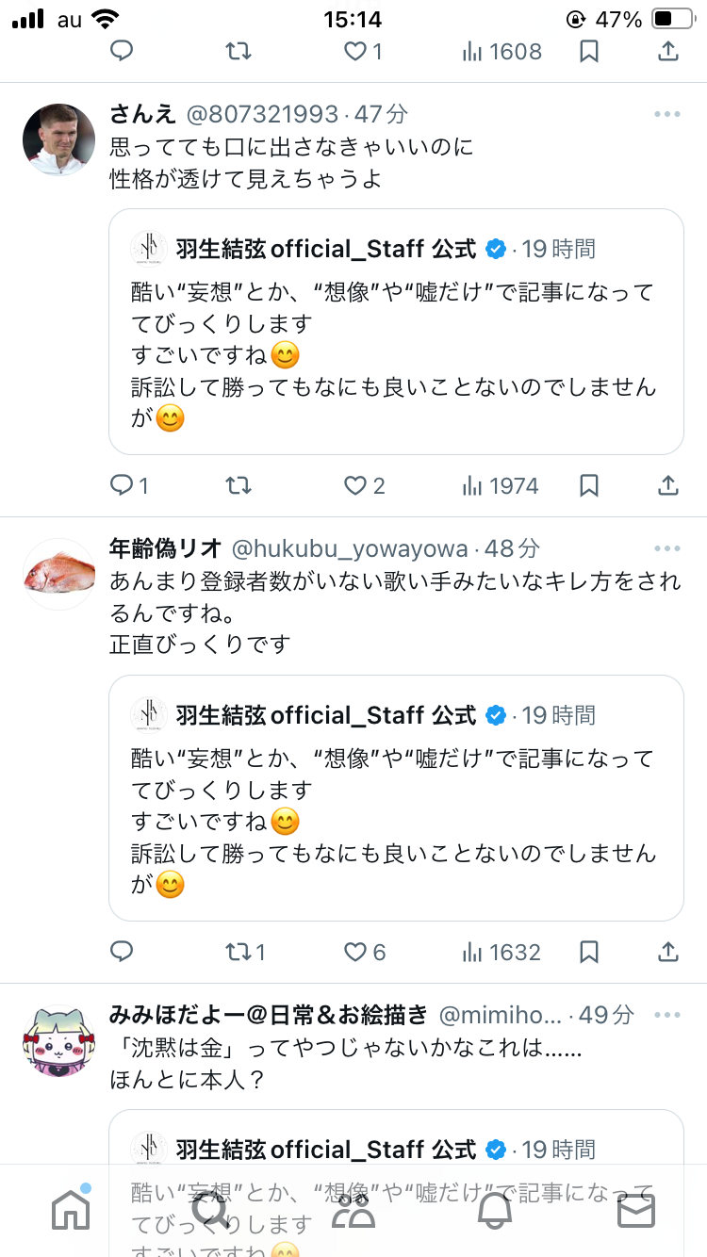707x1257 pixels.
Task: Open the Messages envelope tab
Action: pyautogui.click(x=635, y=1211)
